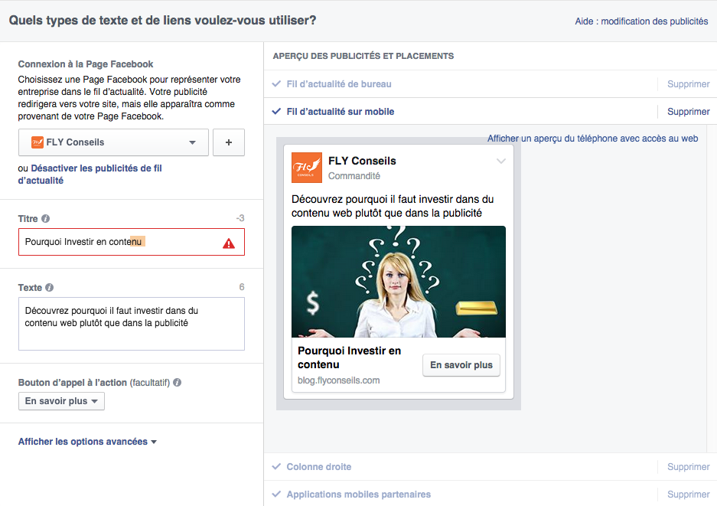Click the FLY Conseils logo in the ad preview
Screen dimensions: 717x506
pyautogui.click(x=306, y=166)
